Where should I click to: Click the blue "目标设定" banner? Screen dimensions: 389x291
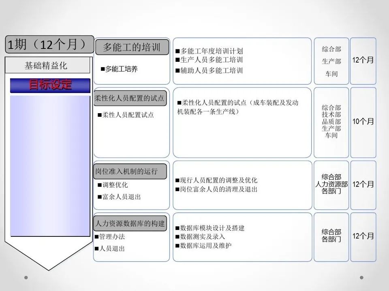(x=50, y=85)
